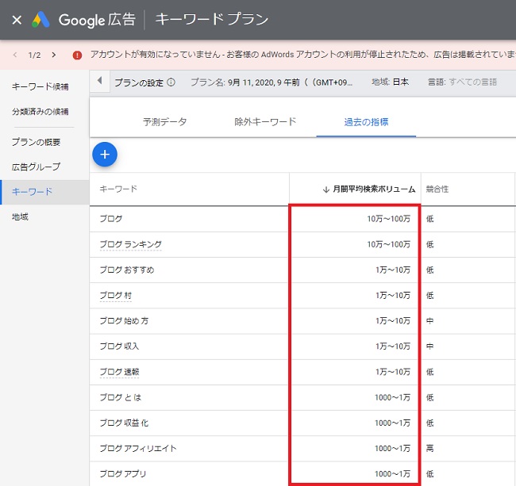Viewport: 516px width, 486px height.
Task: Select the ブログ 収益 化 keyword
Action: [x=124, y=423]
